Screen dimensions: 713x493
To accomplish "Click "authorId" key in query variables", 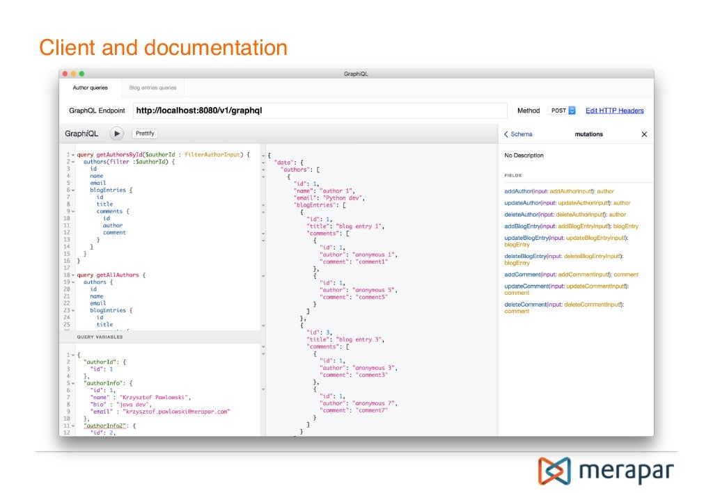I will (x=100, y=362).
